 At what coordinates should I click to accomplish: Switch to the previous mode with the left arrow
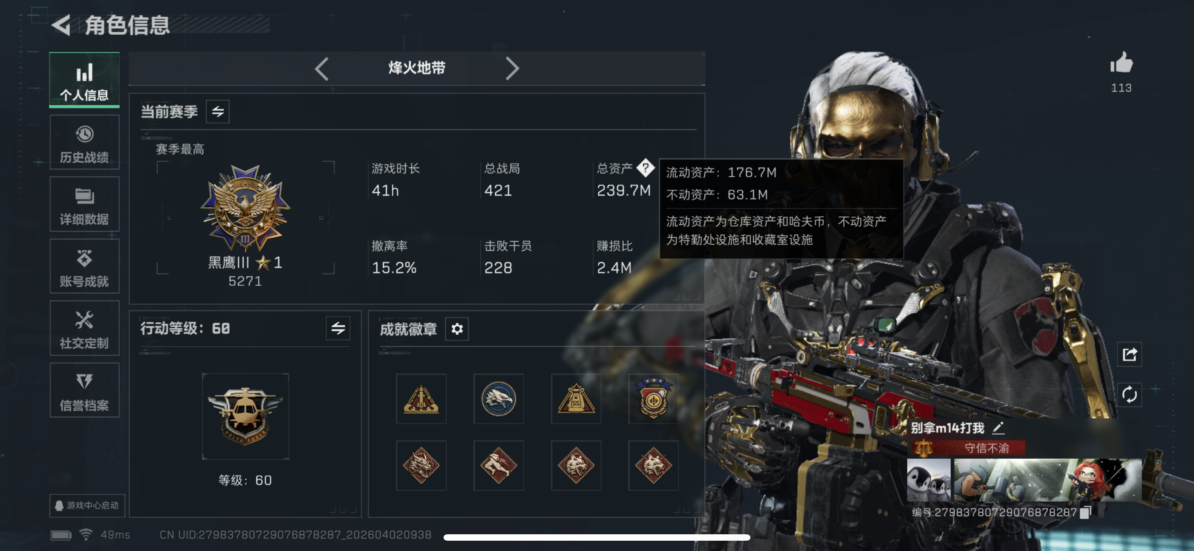(x=321, y=69)
